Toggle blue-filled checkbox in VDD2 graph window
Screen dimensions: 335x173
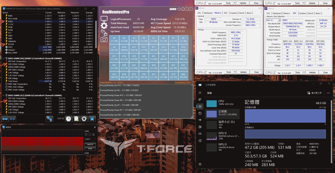(x=93, y=135)
